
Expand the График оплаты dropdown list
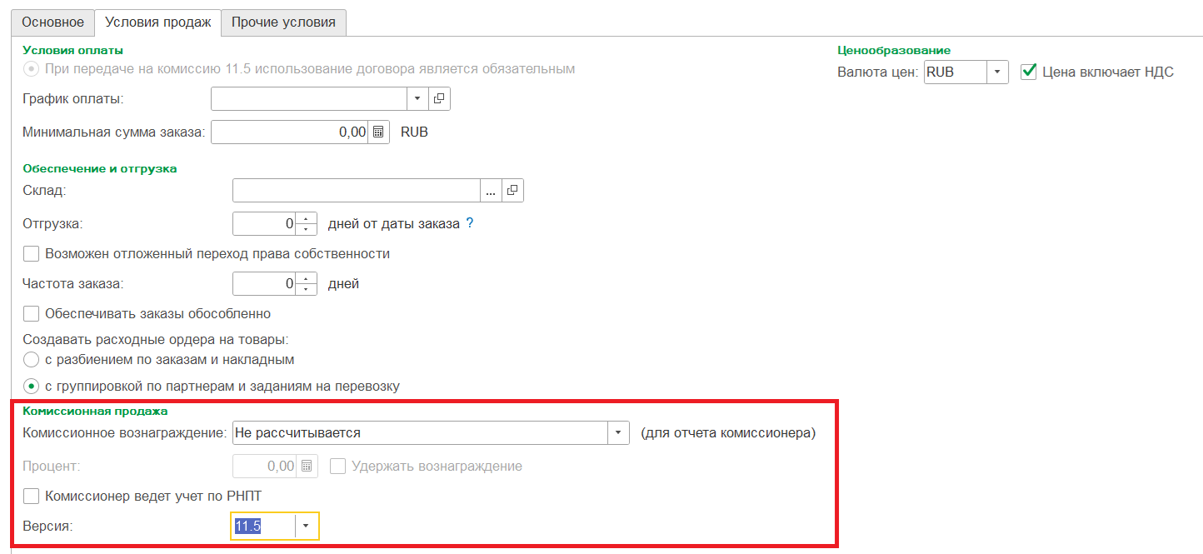tap(418, 98)
